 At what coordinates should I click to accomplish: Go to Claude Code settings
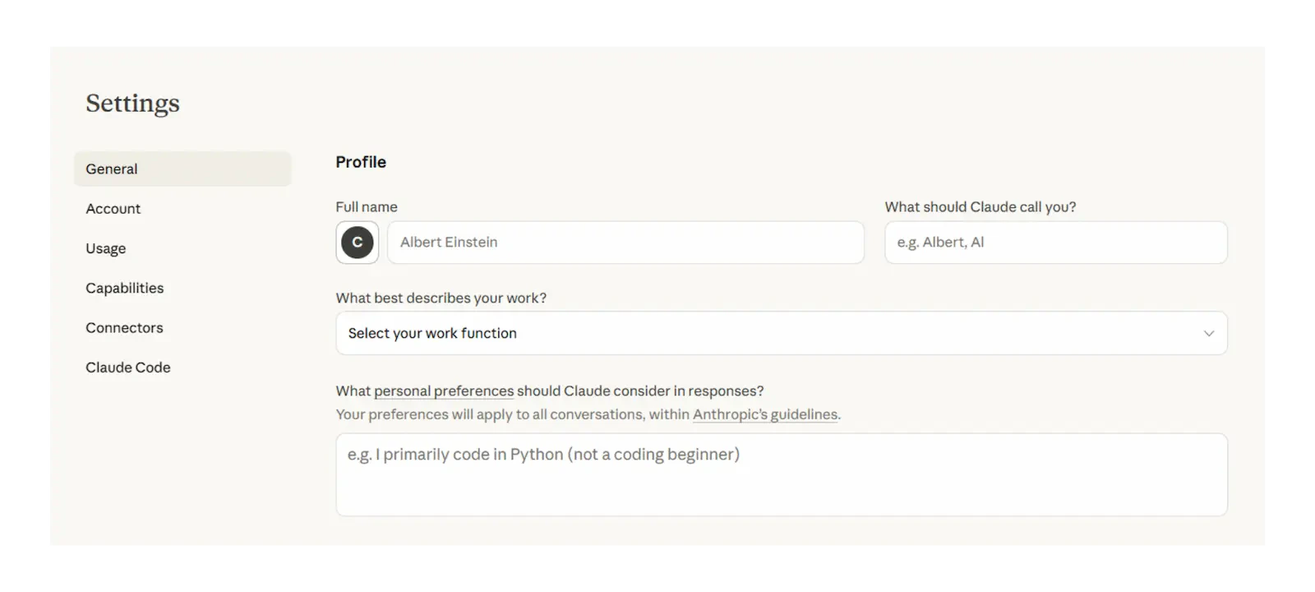tap(127, 367)
